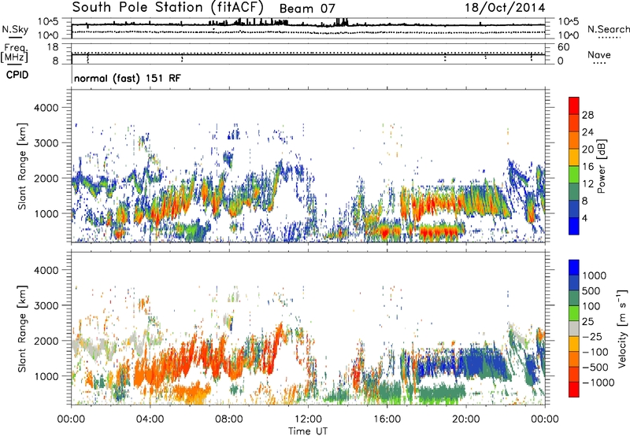
Task: Click the 'Beam 07' label
Action: [307, 9]
